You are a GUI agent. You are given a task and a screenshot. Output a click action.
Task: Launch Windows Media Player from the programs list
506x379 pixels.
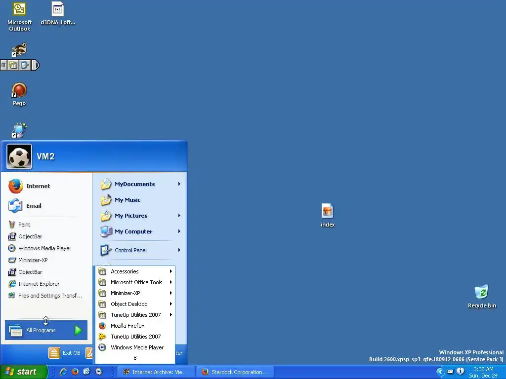[135, 347]
